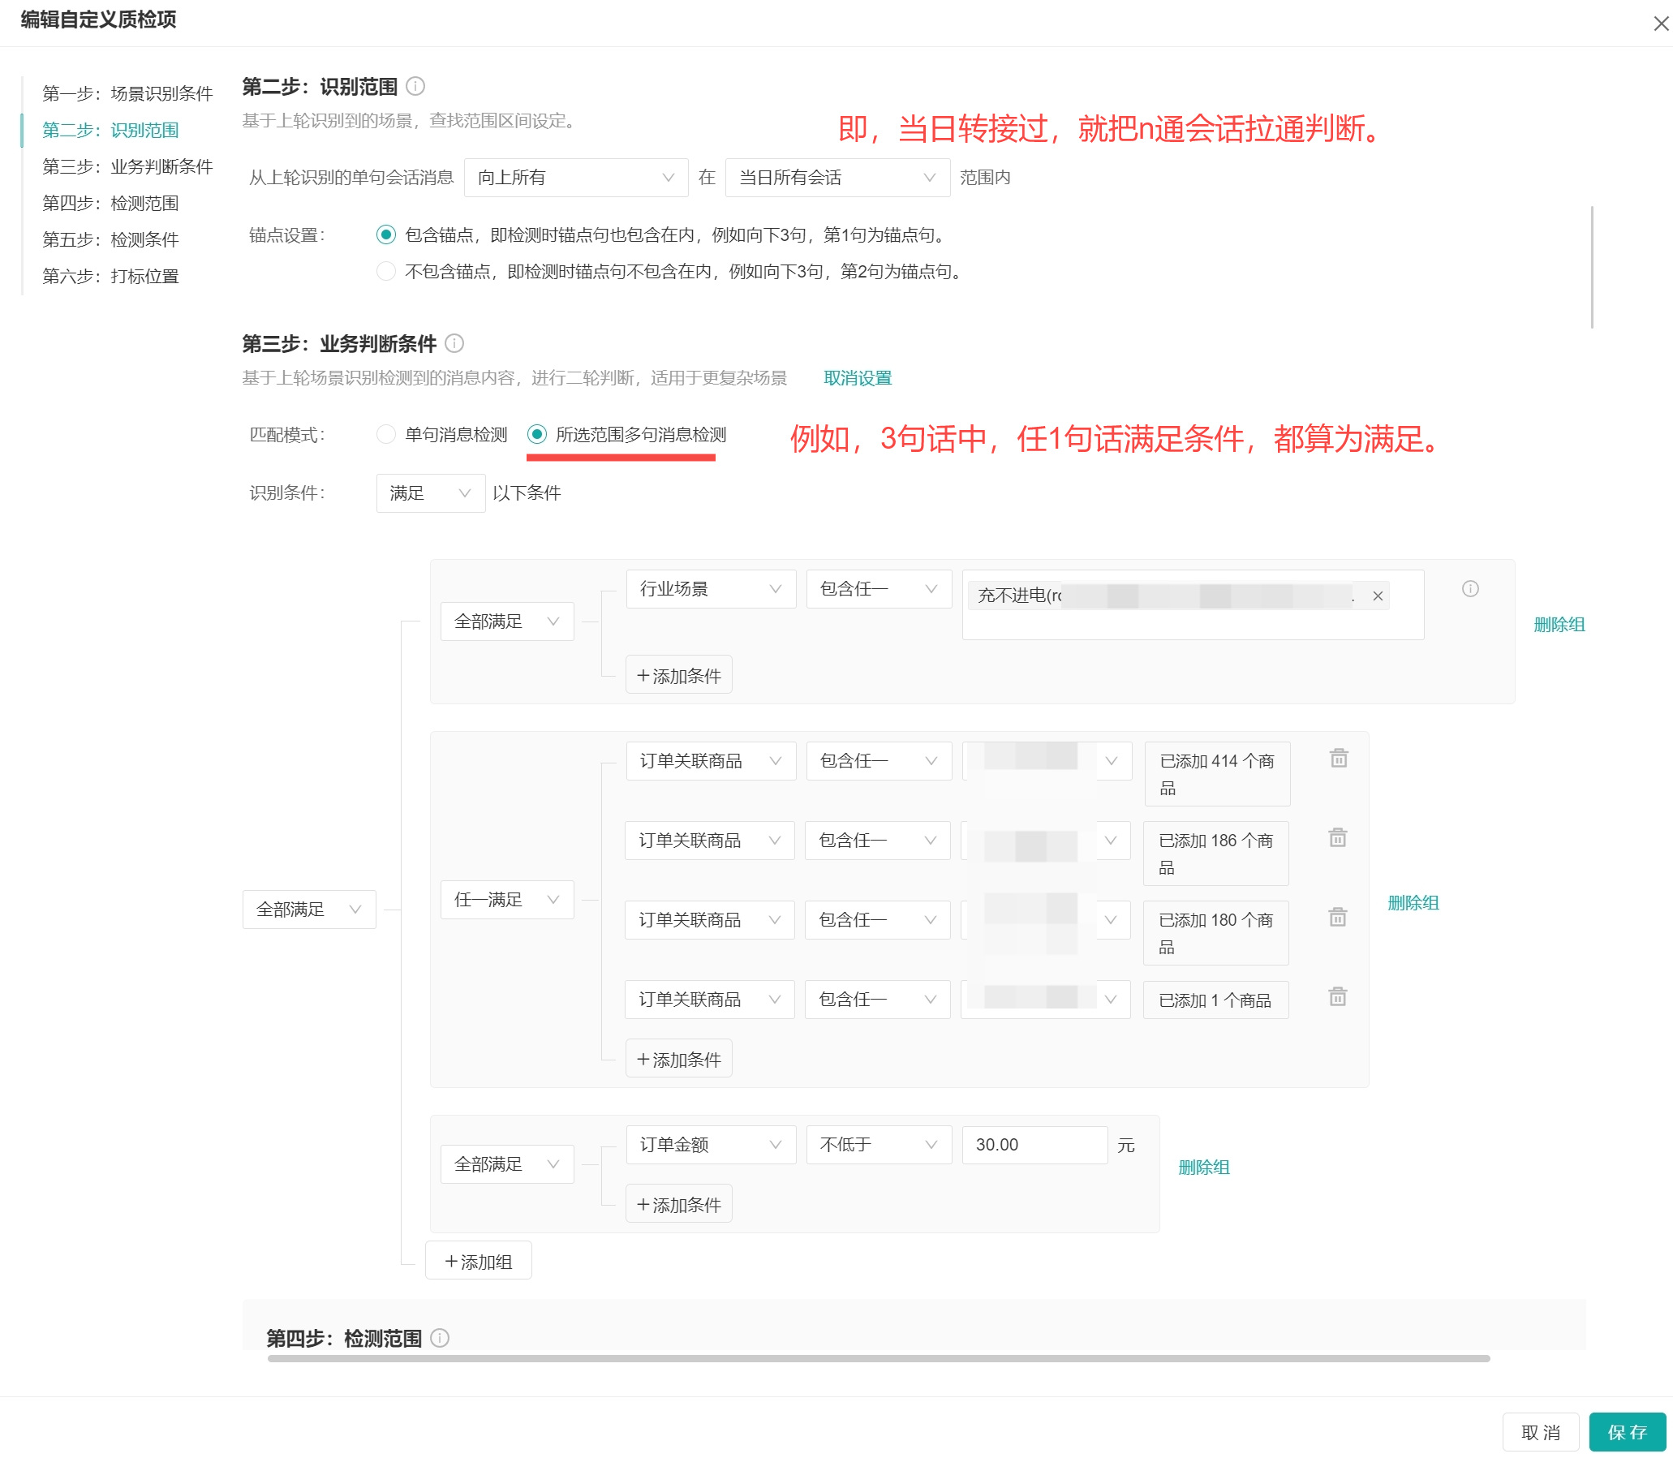Click the 保存 button
Screen dimensions: 1673x1458
click(x=1628, y=1432)
